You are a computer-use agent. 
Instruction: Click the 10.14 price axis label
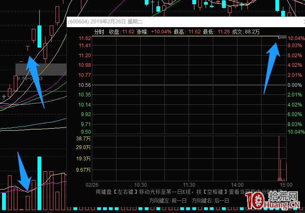point(85,105)
